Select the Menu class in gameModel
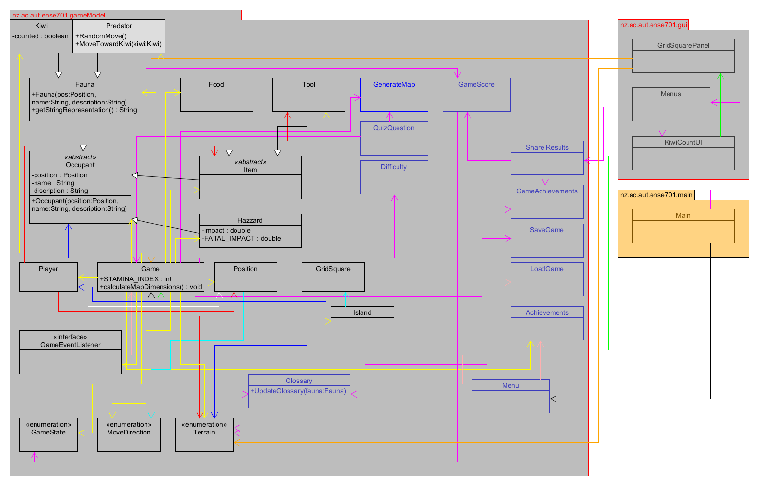The height and width of the screenshot is (486, 759). click(511, 396)
